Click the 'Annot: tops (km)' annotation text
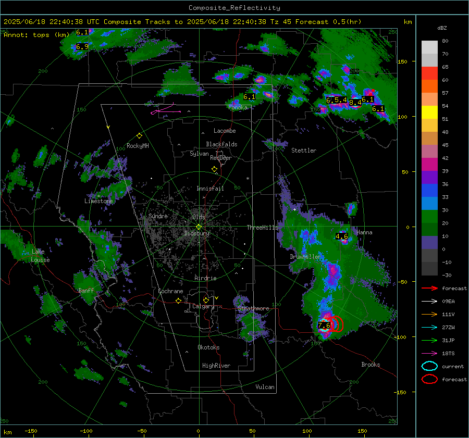 36,35
